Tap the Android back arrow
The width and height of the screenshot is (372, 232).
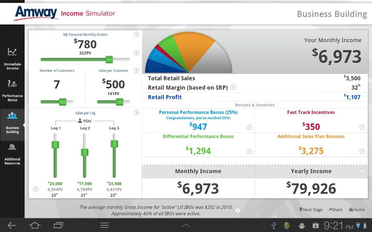pos(11,225)
